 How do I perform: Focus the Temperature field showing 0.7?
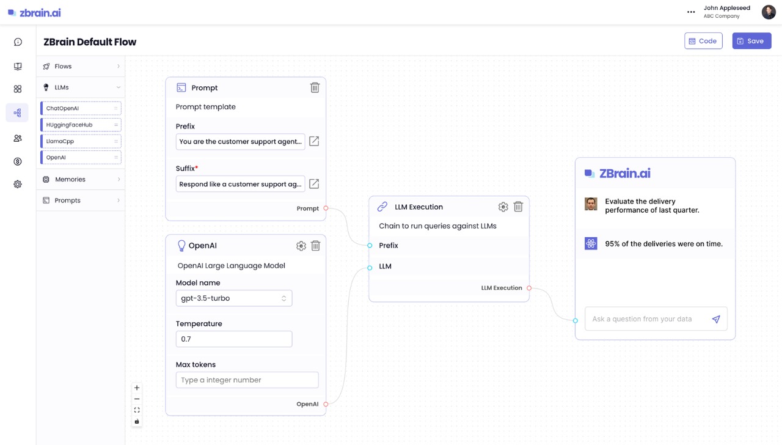click(x=234, y=339)
